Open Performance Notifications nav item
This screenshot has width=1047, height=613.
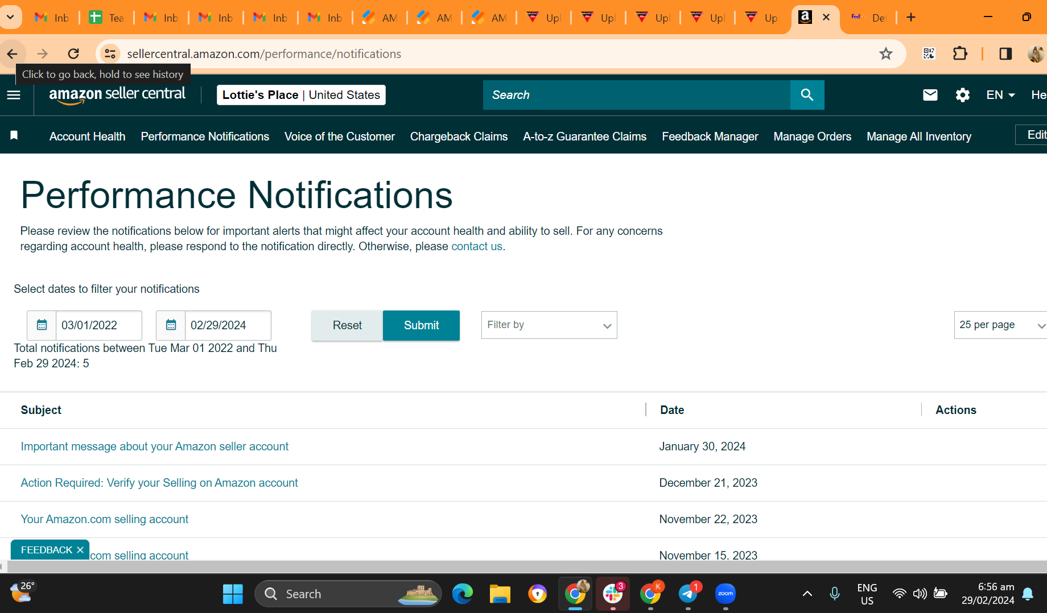click(205, 136)
